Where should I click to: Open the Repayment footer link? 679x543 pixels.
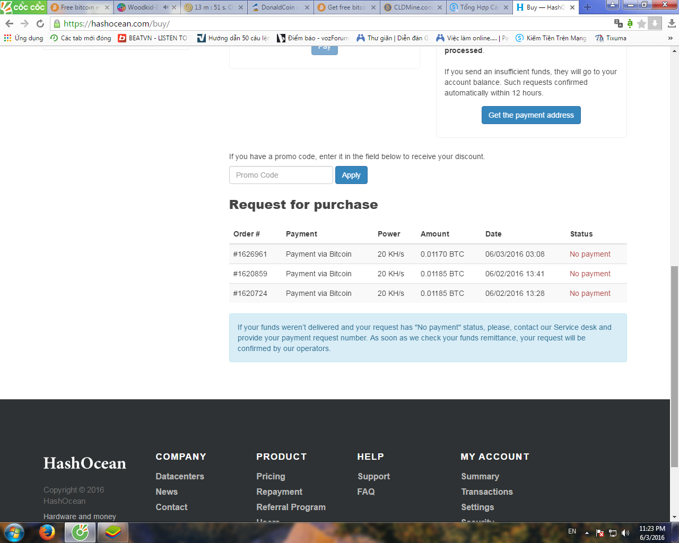coord(280,492)
